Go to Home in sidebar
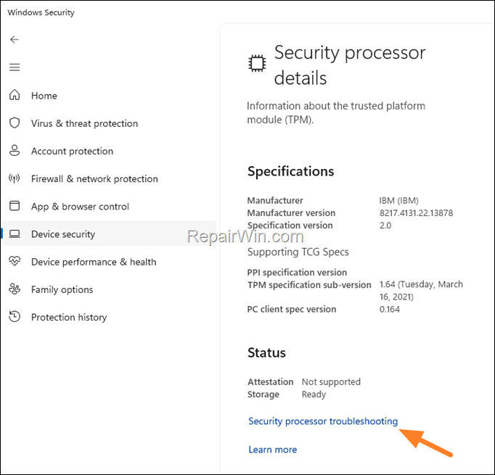Viewport: 495px width, 475px height. tap(44, 96)
